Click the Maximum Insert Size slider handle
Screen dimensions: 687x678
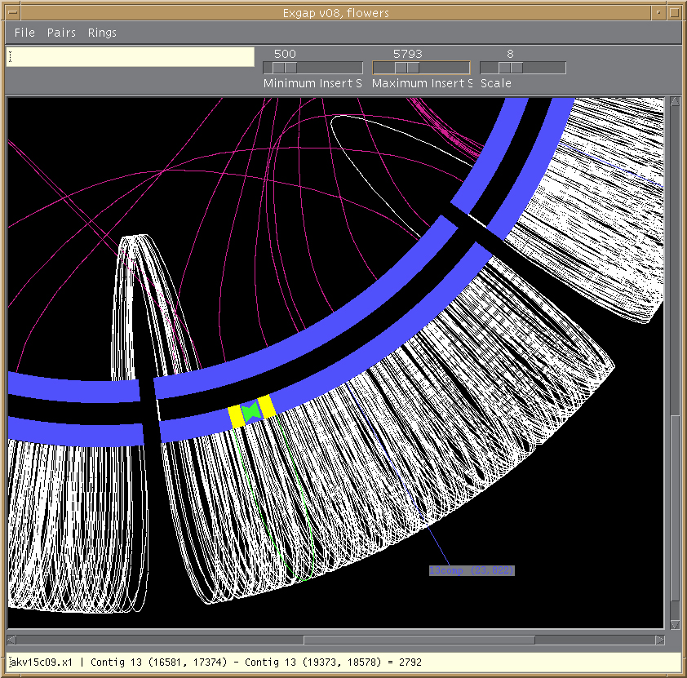407,68
